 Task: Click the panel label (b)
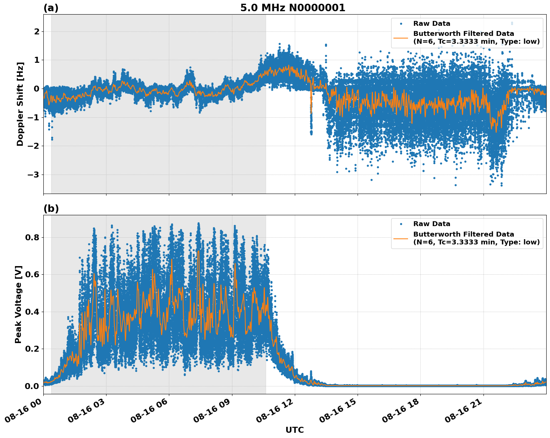pyautogui.click(x=52, y=208)
